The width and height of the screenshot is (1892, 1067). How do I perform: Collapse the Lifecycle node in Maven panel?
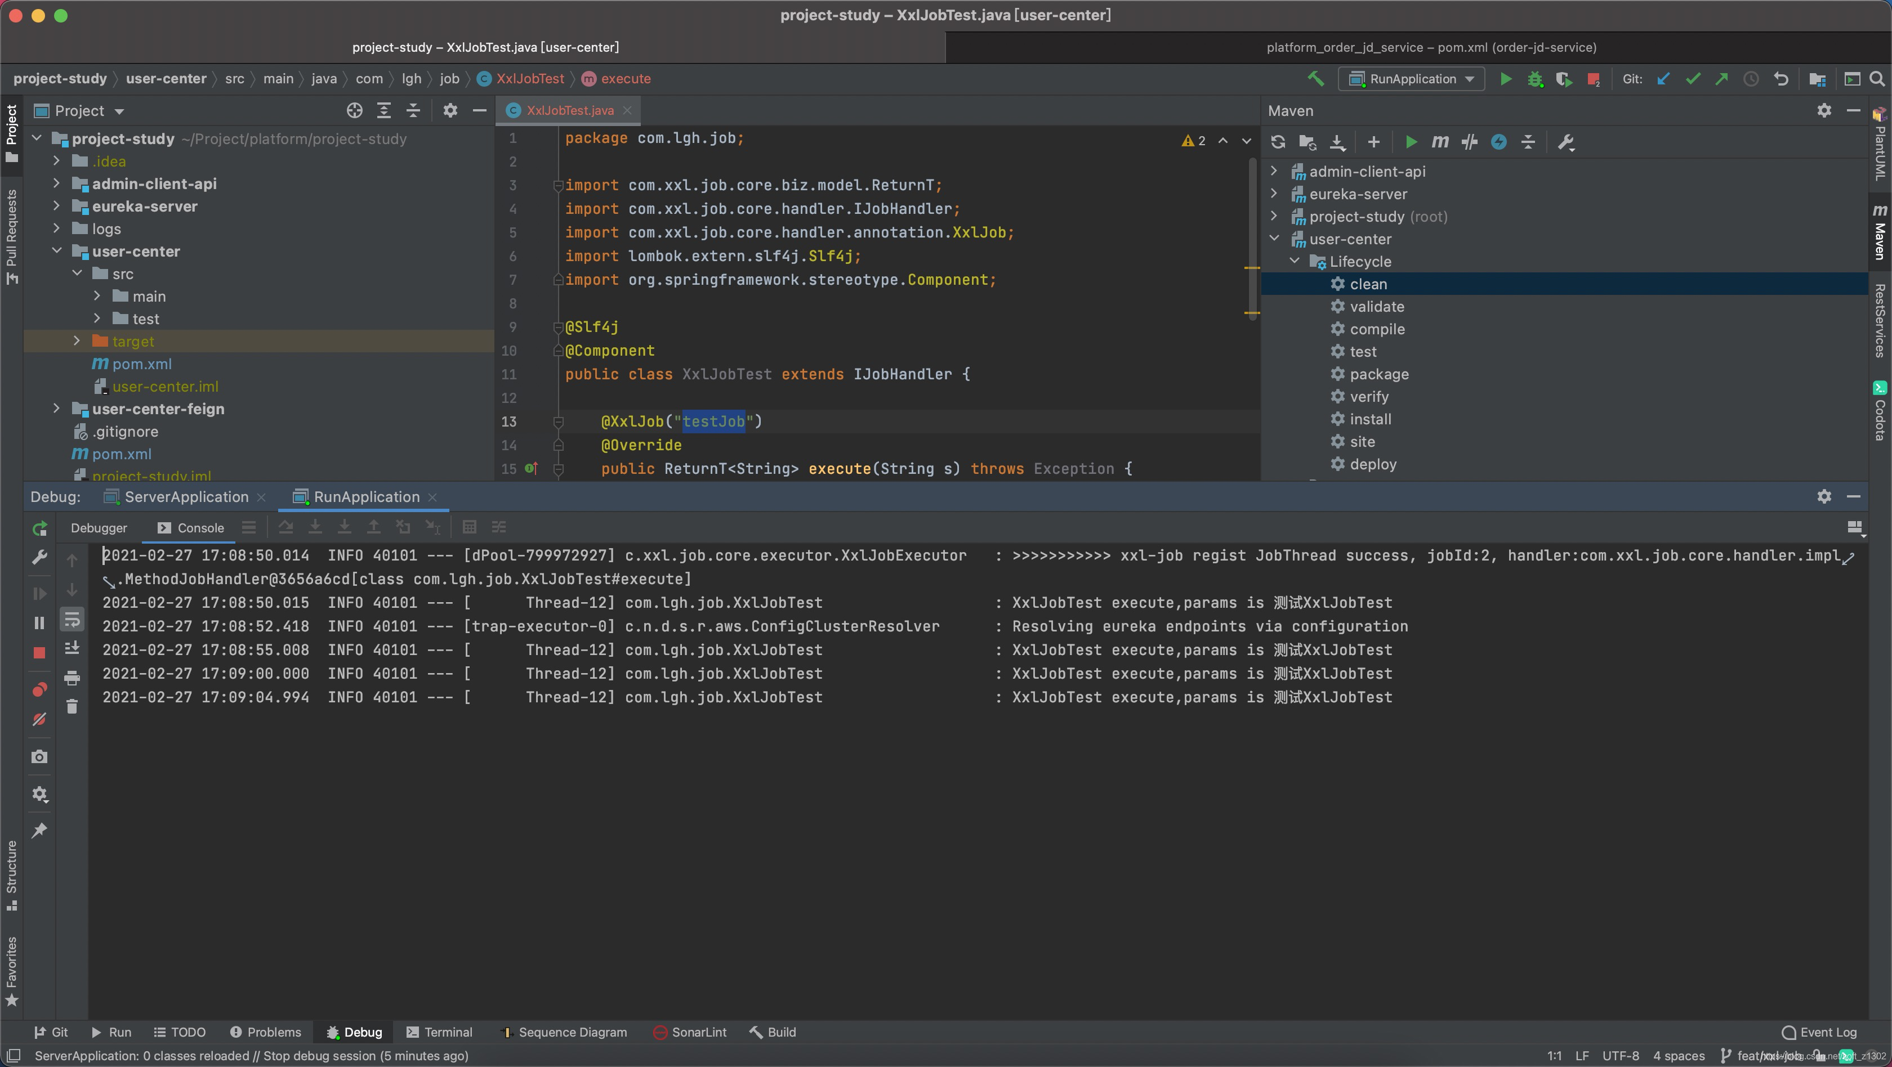tap(1295, 261)
